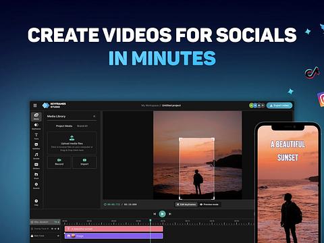Open the Sounds music note icon
This screenshot has height=243, width=324.
point(36,156)
